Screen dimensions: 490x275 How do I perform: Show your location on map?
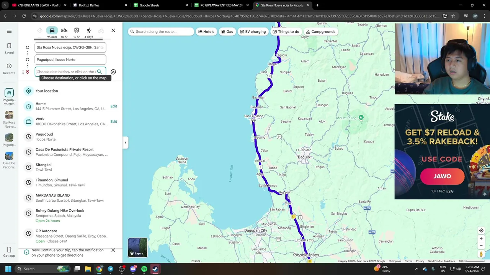point(481,230)
